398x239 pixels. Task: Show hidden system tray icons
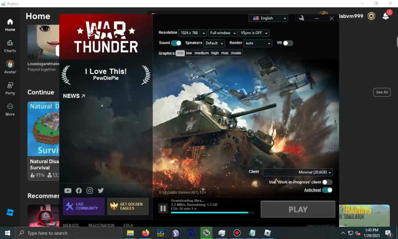(343, 233)
